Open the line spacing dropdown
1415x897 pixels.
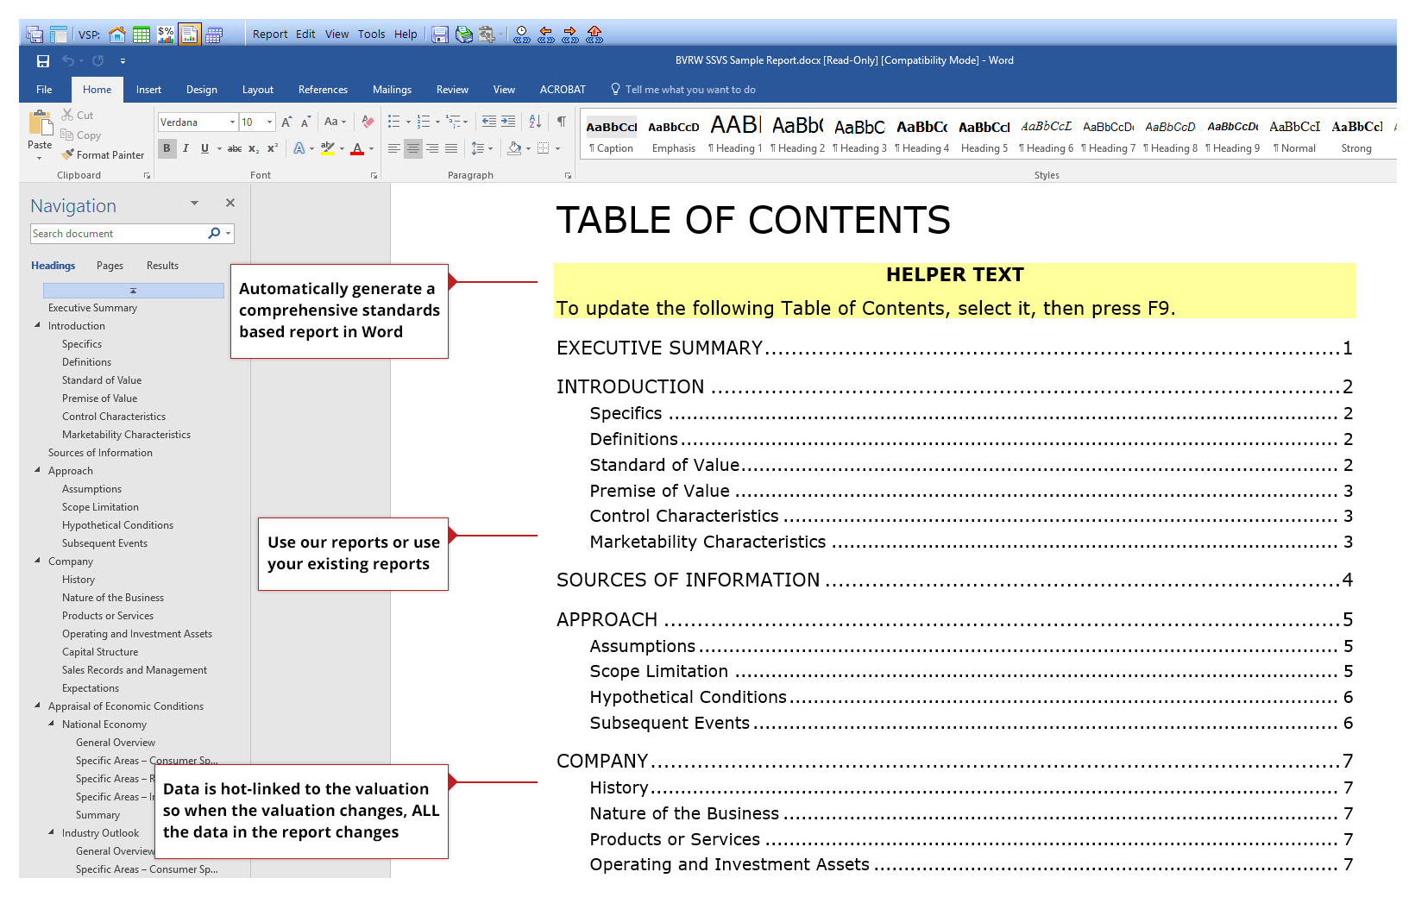(x=491, y=148)
